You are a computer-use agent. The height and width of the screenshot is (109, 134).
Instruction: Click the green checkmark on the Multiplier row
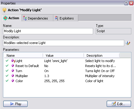(x=7, y=76)
